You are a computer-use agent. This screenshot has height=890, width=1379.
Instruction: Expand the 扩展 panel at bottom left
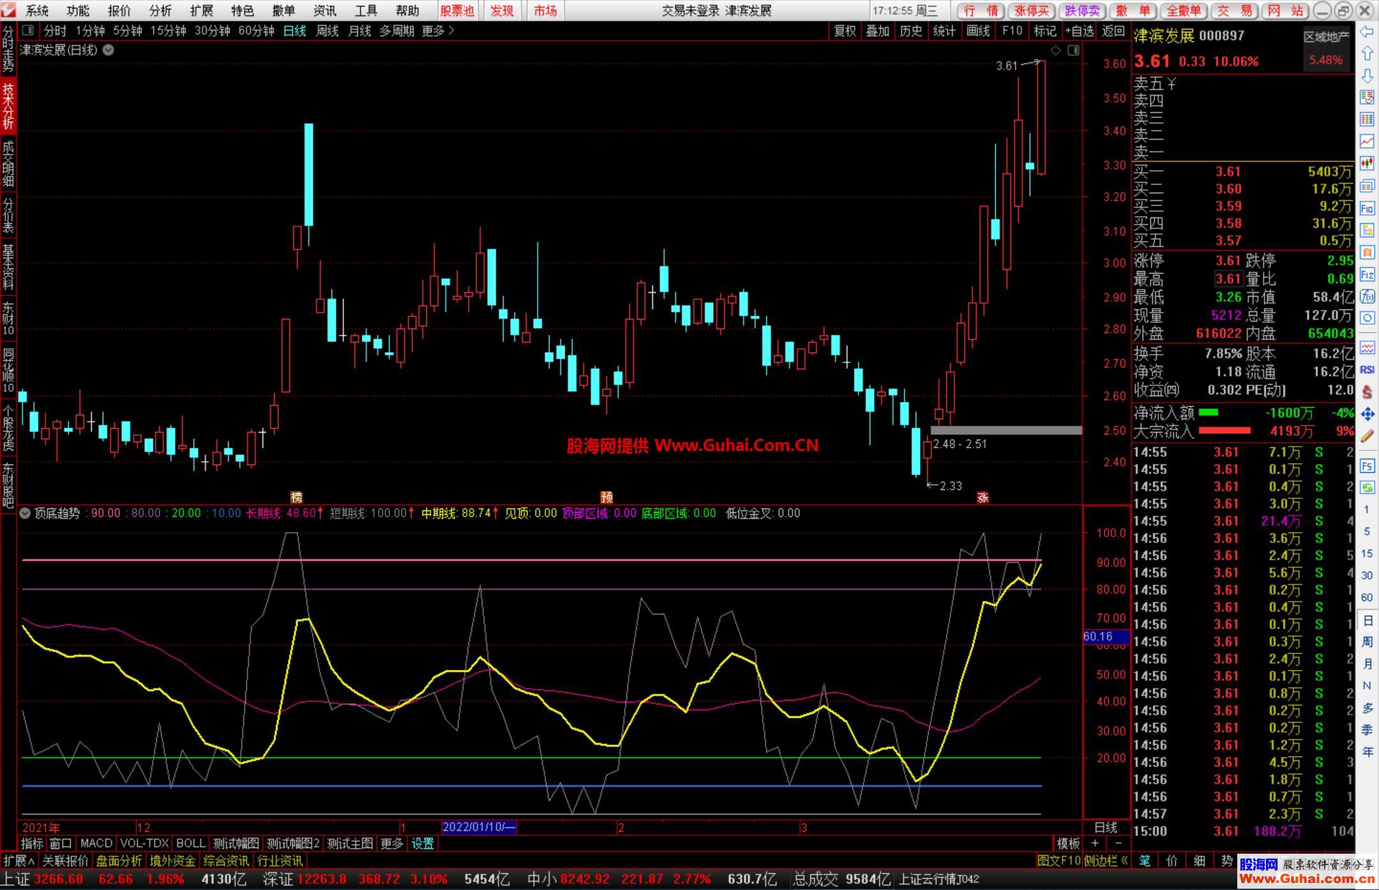(x=19, y=861)
